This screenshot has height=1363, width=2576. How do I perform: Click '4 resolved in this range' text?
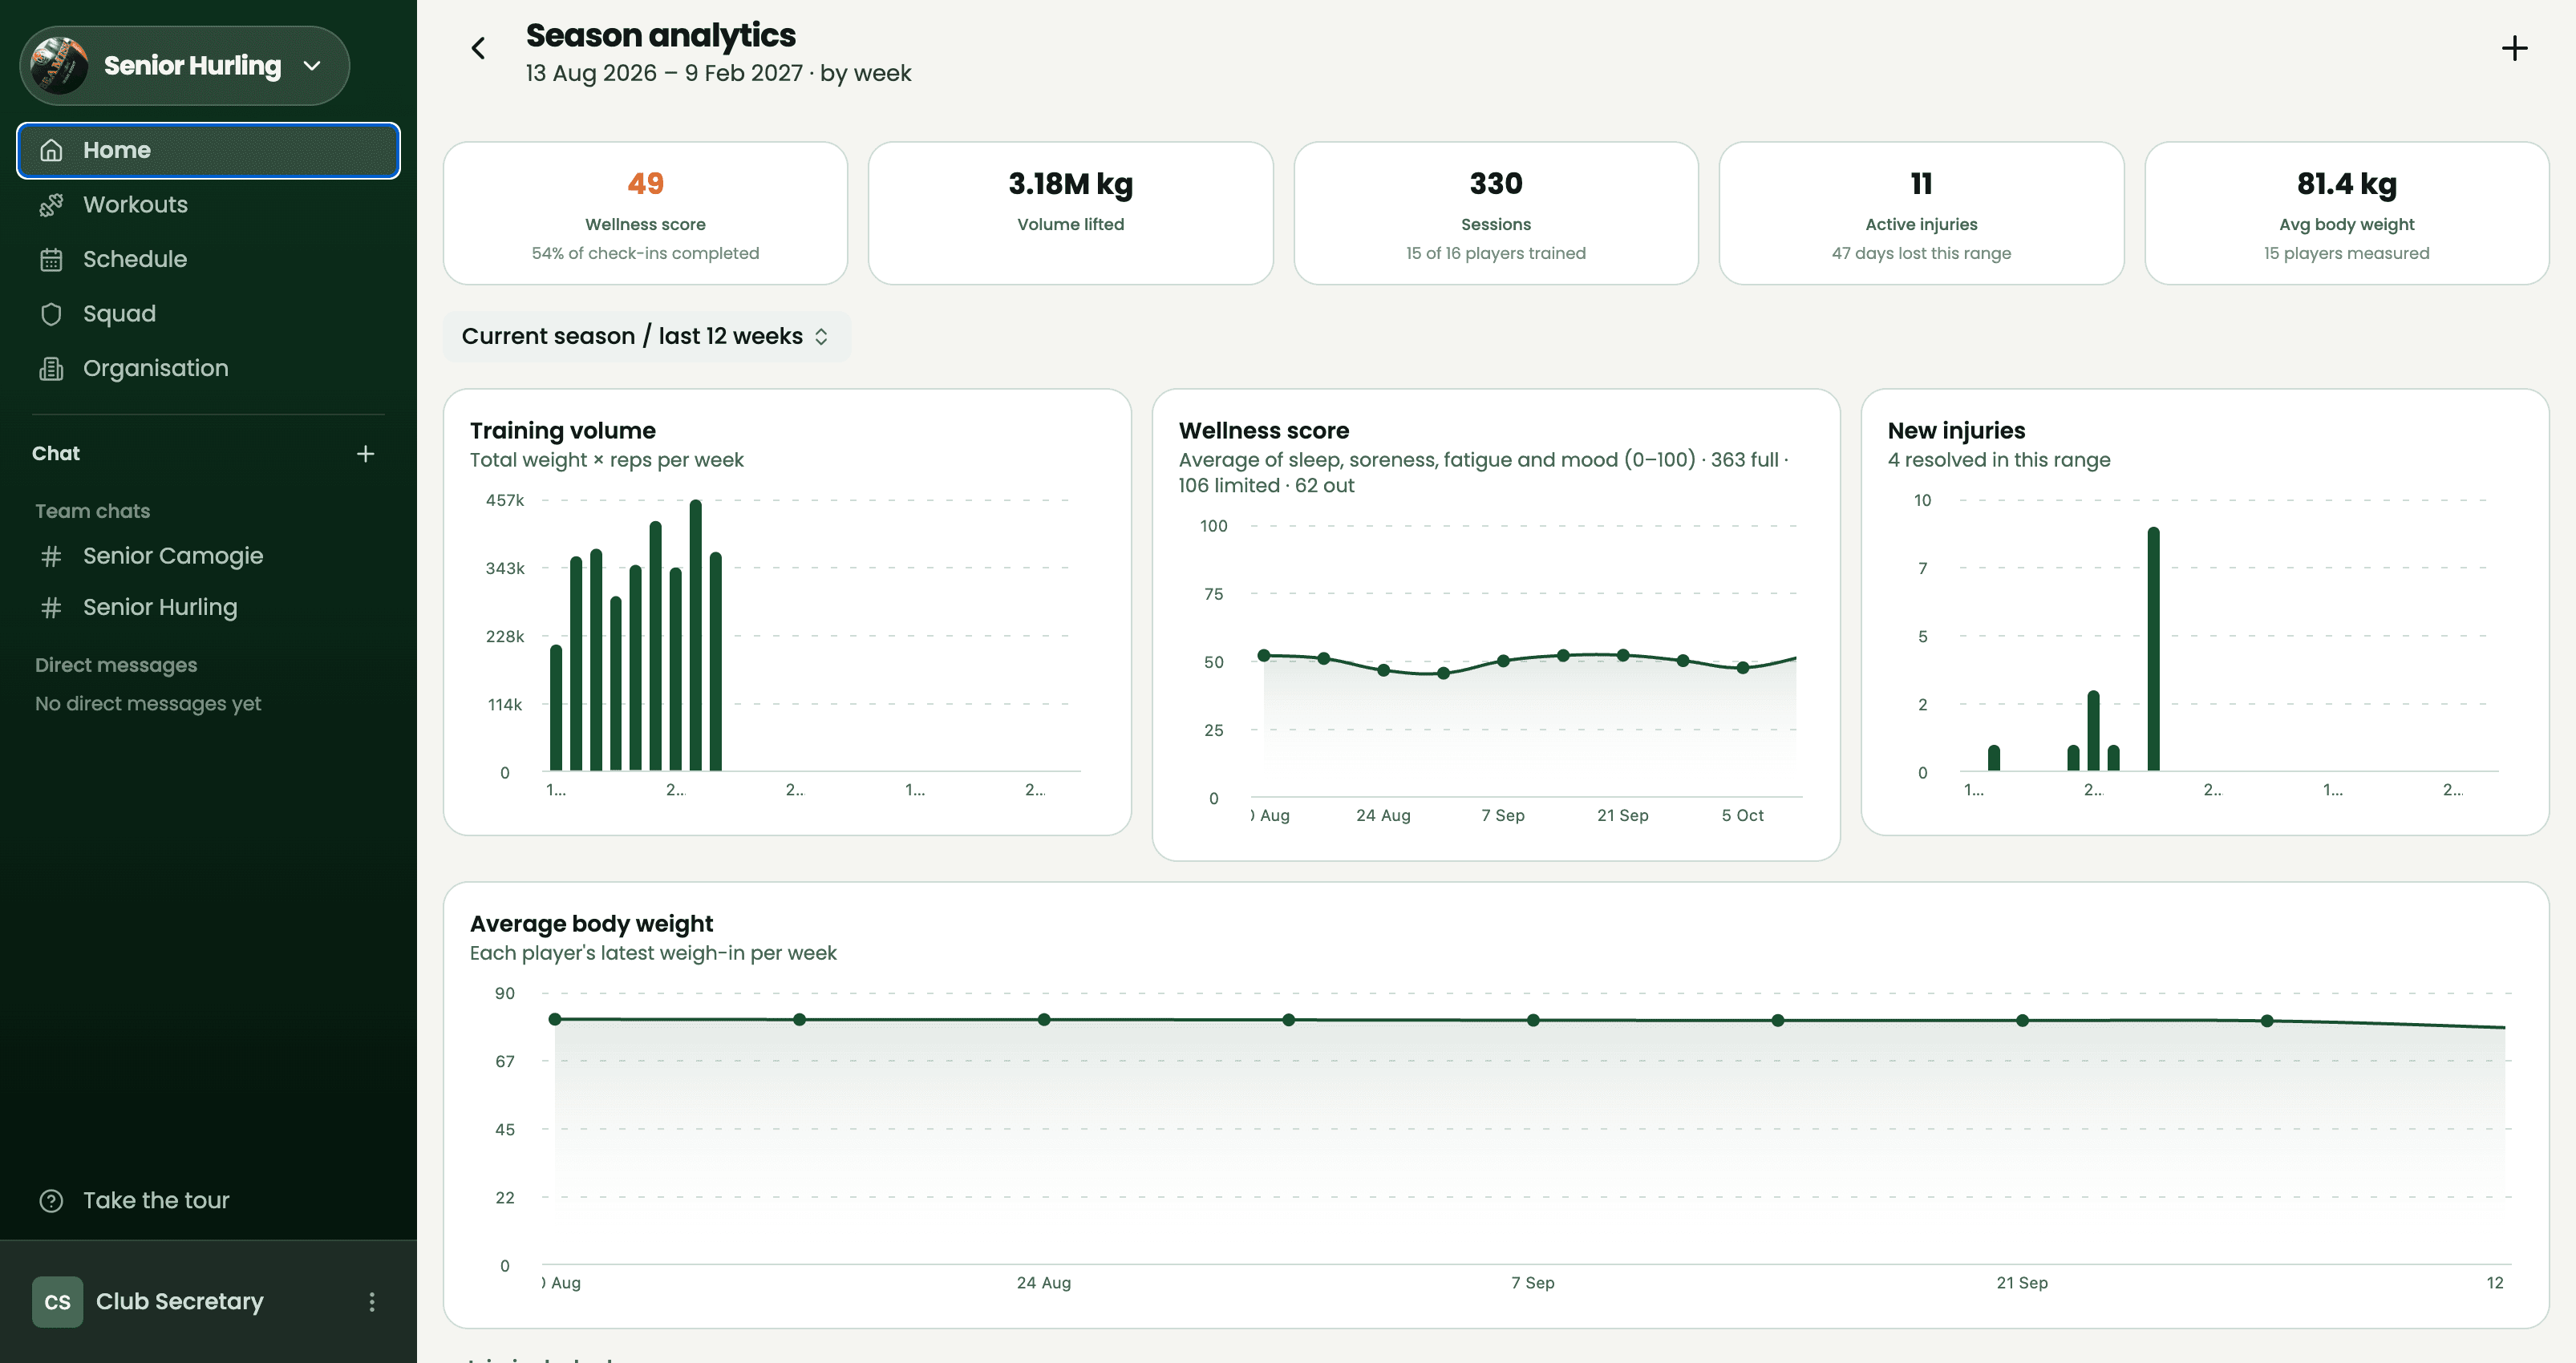pos(1999,460)
